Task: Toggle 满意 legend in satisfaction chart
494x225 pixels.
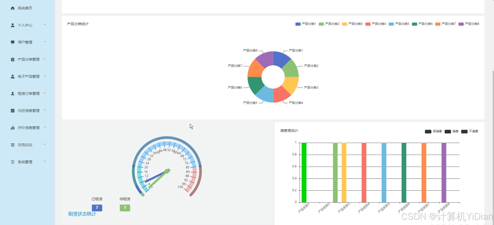Action: coord(452,131)
